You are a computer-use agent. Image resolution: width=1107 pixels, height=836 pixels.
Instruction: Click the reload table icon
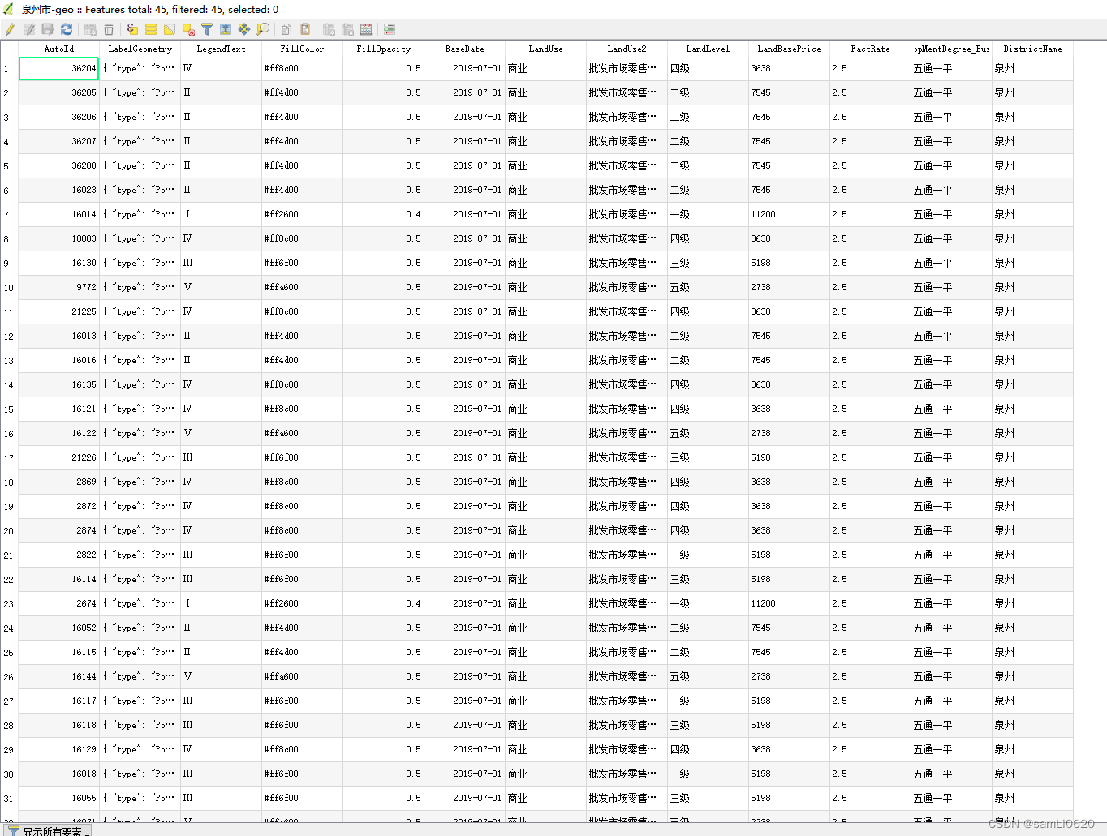pos(67,29)
